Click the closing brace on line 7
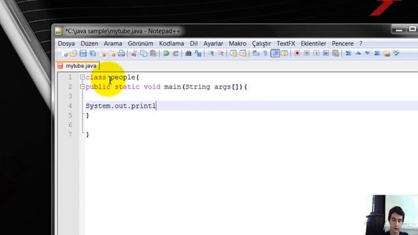Image resolution: width=418 pixels, height=235 pixels. tap(88, 134)
